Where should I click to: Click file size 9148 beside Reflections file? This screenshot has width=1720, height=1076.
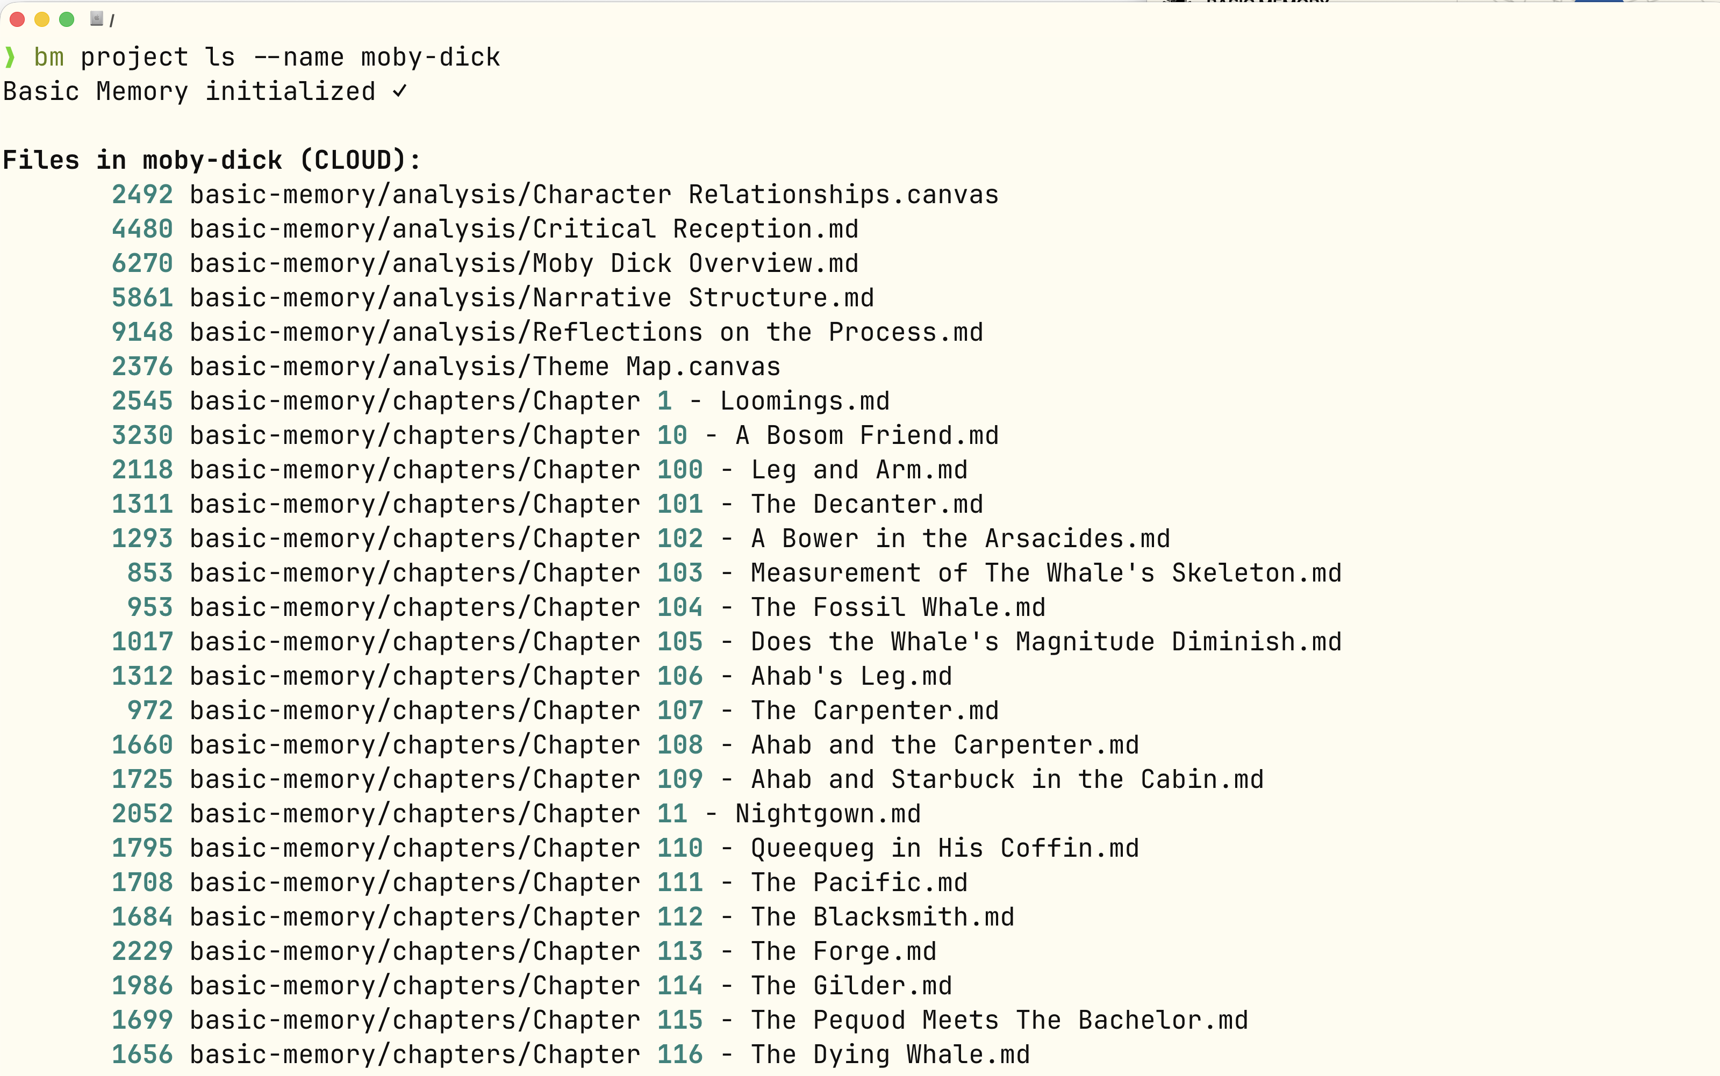pos(142,332)
